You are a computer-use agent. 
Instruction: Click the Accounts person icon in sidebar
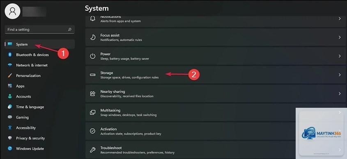tap(10, 96)
